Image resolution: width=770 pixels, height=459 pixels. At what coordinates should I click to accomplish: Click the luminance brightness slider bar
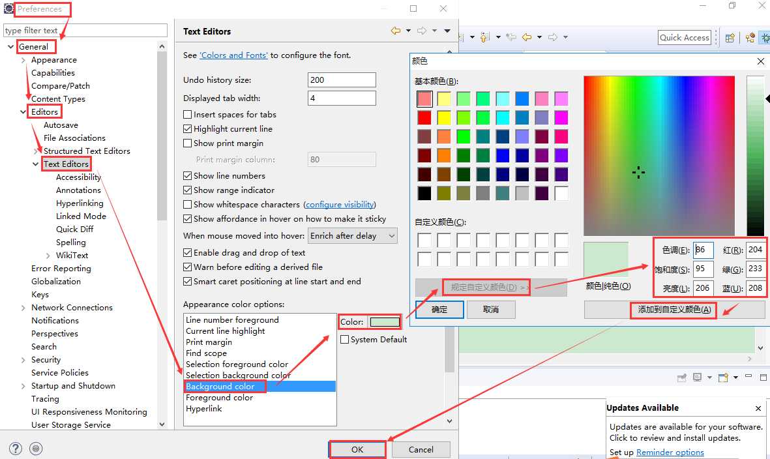coord(755,156)
